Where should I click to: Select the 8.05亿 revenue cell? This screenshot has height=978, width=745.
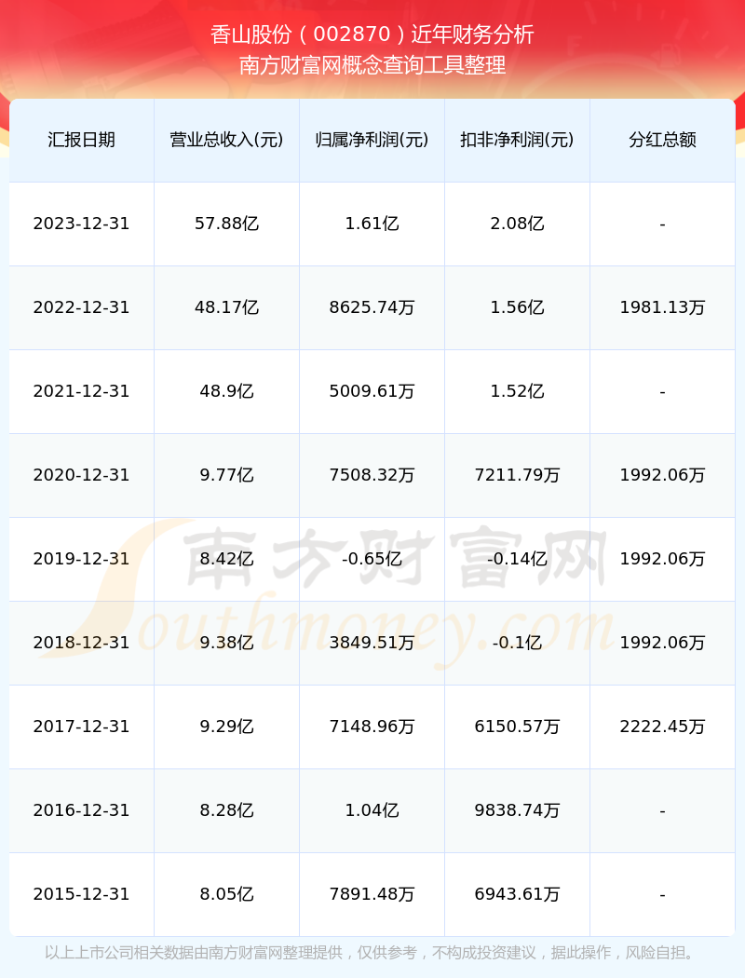pyautogui.click(x=226, y=894)
